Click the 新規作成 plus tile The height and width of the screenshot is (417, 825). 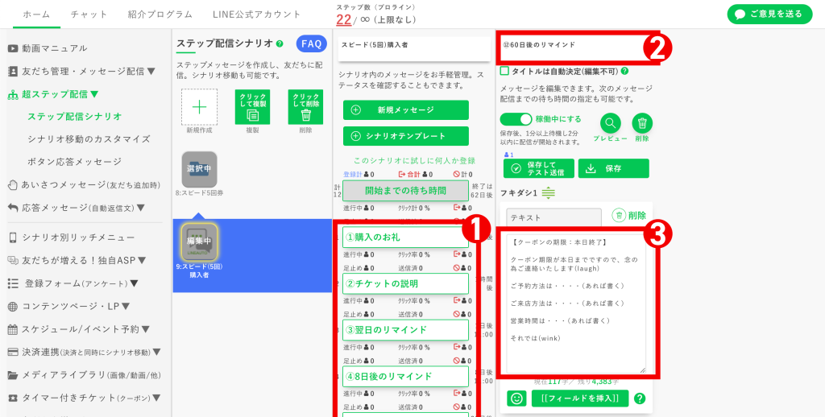click(x=199, y=107)
